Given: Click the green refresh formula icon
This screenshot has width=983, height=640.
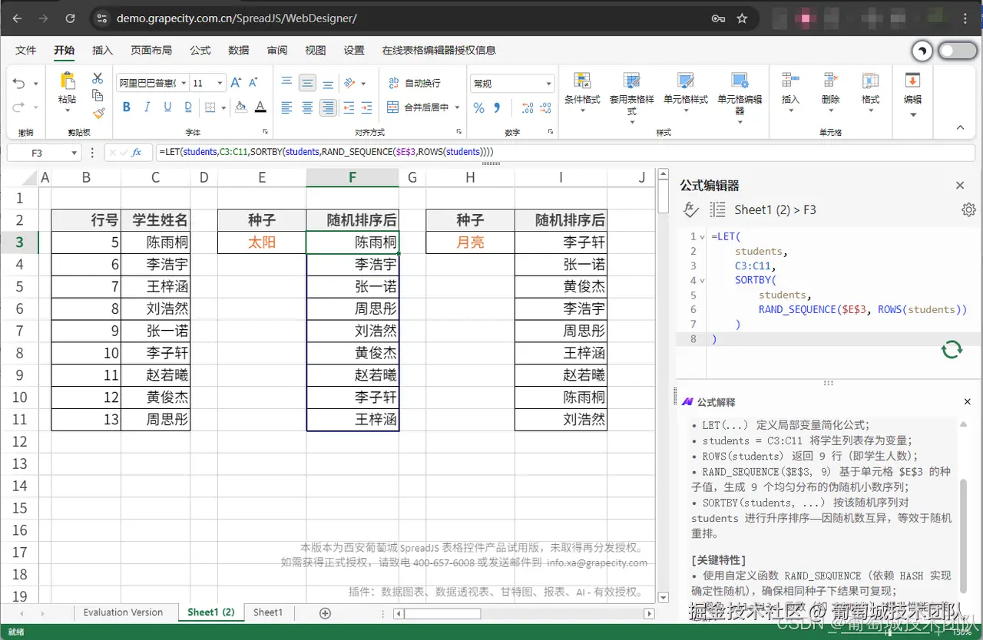Looking at the screenshot, I should (952, 350).
